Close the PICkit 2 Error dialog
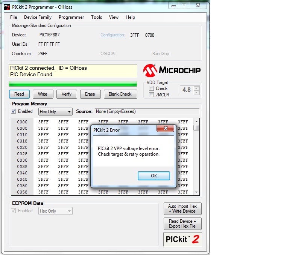 [x=166, y=128]
